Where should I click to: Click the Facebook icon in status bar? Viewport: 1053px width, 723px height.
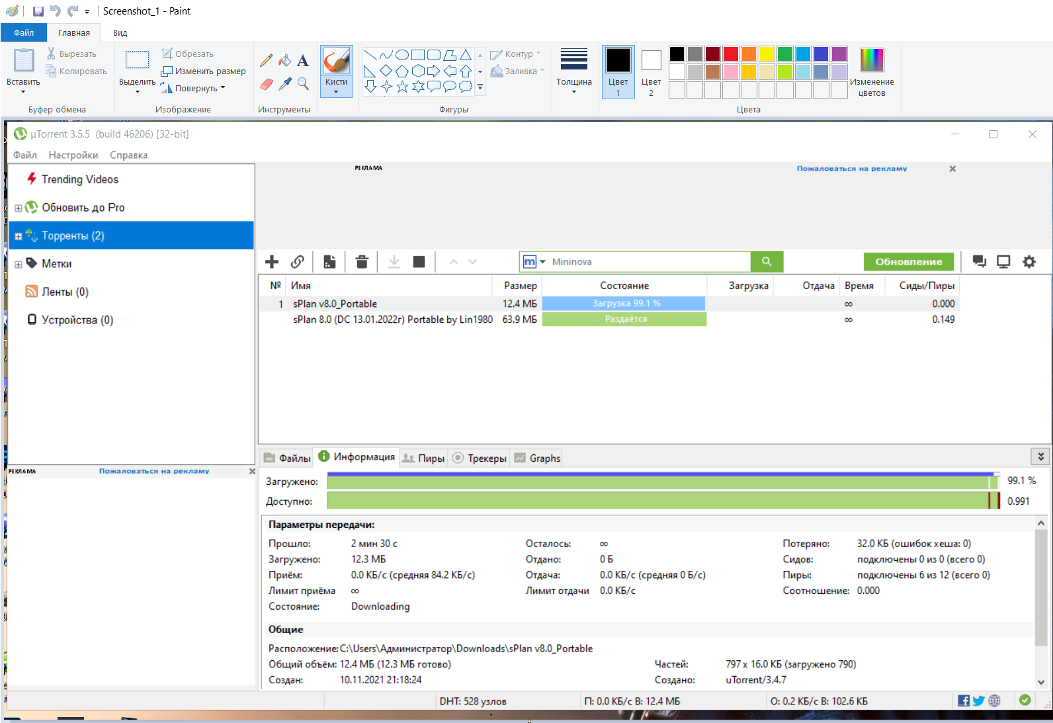point(964,701)
